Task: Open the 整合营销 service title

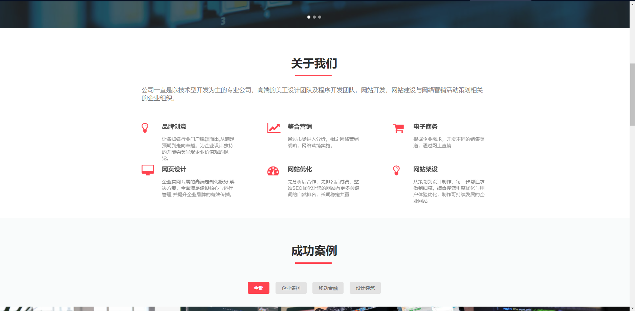Action: 300,127
